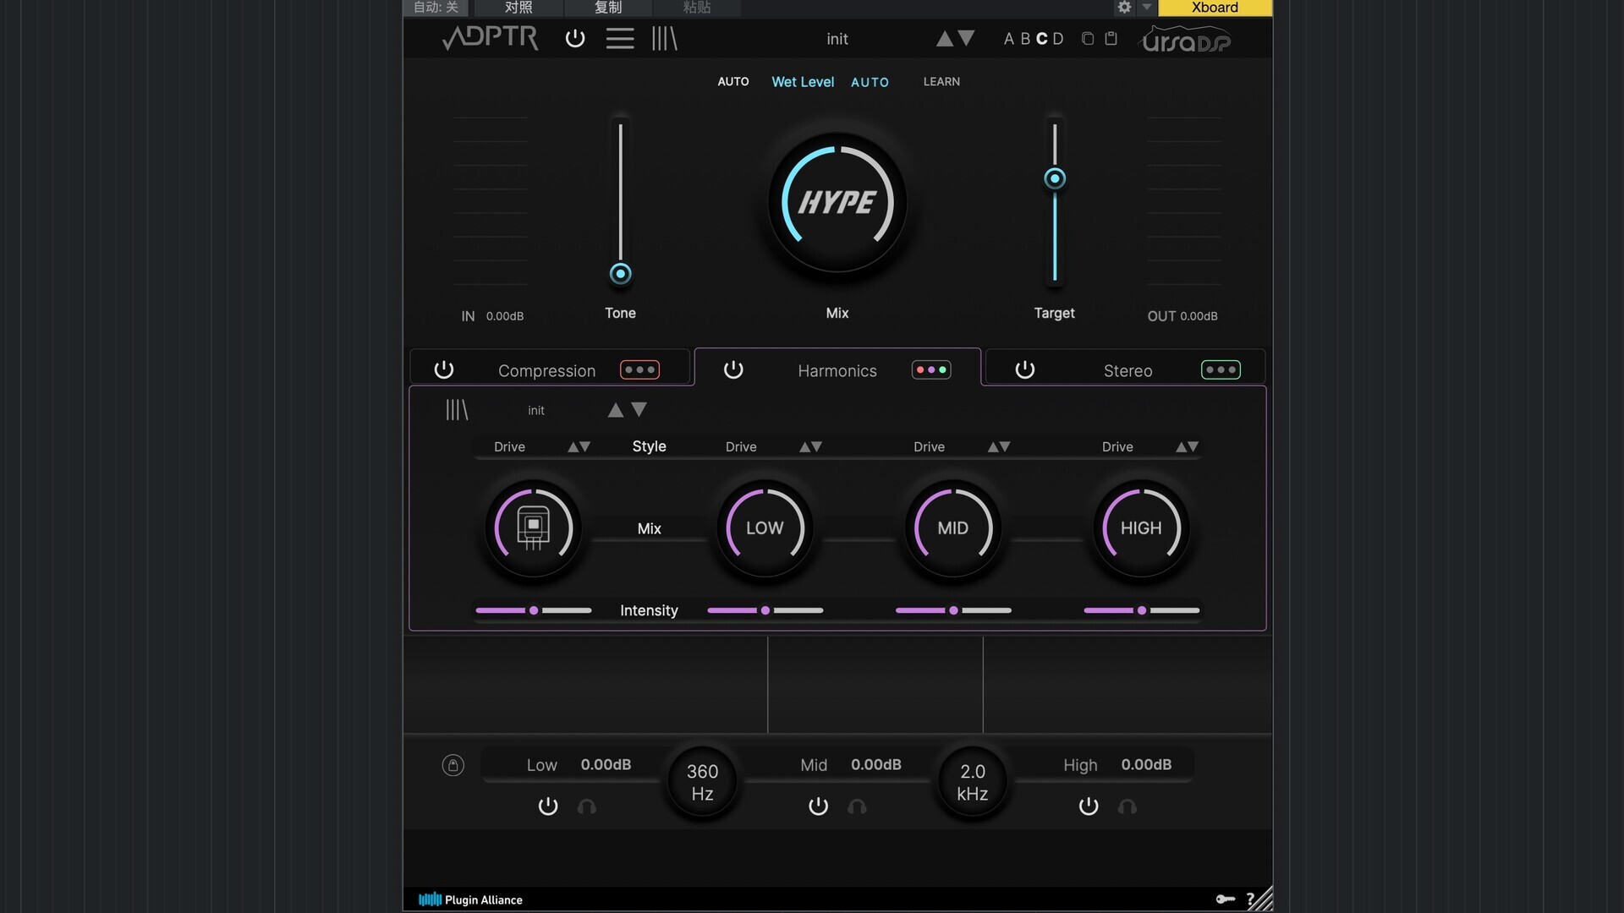Switch to snapshot B

(1025, 39)
